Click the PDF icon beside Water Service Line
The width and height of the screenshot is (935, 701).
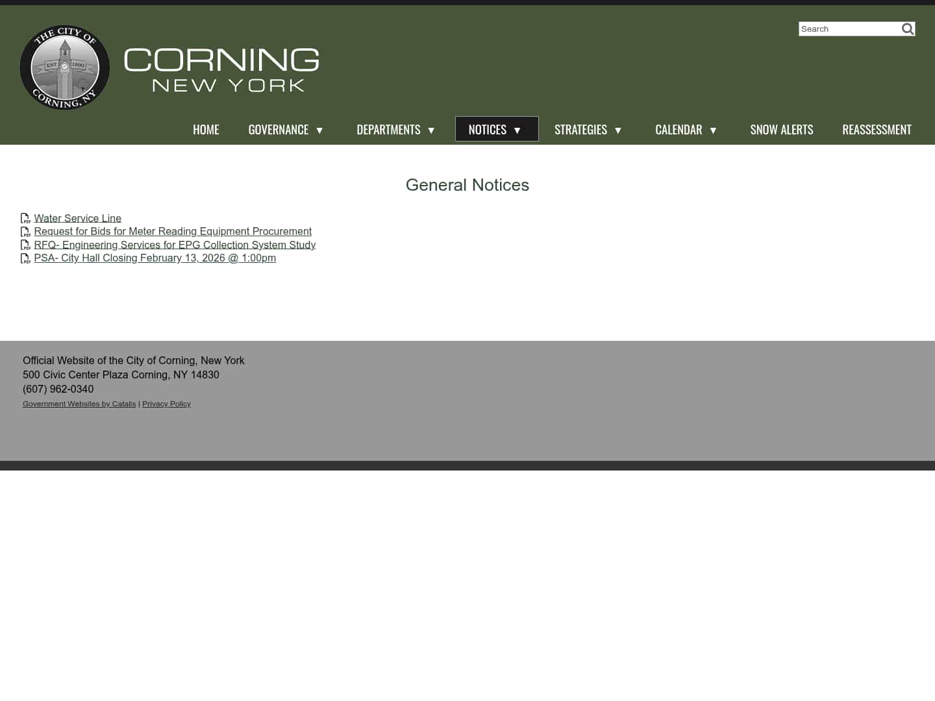pyautogui.click(x=26, y=219)
